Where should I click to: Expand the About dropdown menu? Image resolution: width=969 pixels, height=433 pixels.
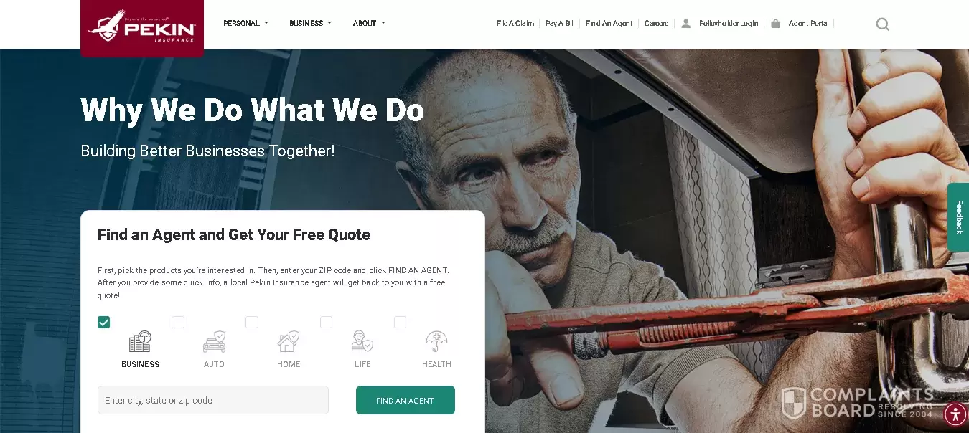[x=369, y=23]
